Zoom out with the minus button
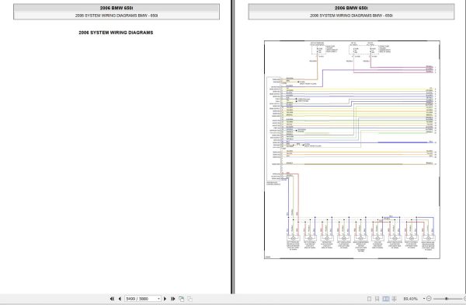466x305 pixels. coord(429,299)
